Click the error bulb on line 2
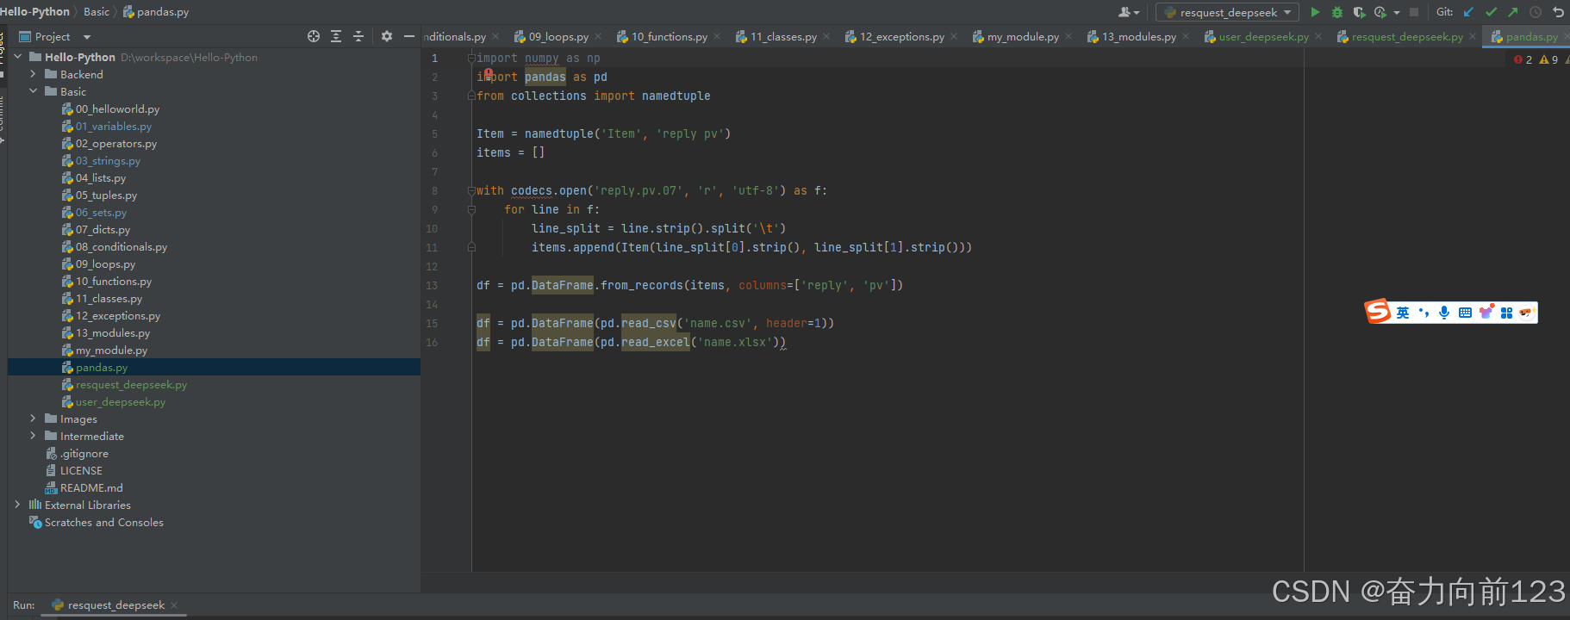 488,74
